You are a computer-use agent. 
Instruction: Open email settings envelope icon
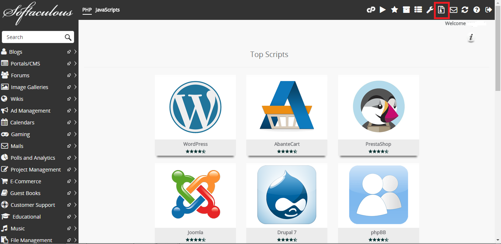pyautogui.click(x=453, y=10)
